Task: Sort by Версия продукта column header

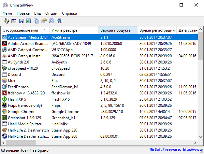Action: click(x=117, y=30)
